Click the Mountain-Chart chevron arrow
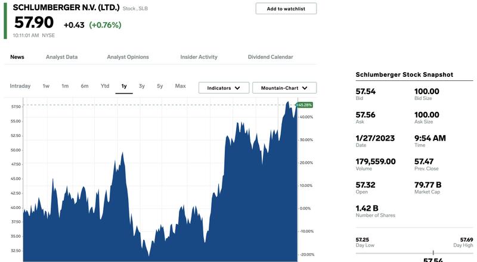Image resolution: width=477 pixels, height=262 pixels. (305, 88)
